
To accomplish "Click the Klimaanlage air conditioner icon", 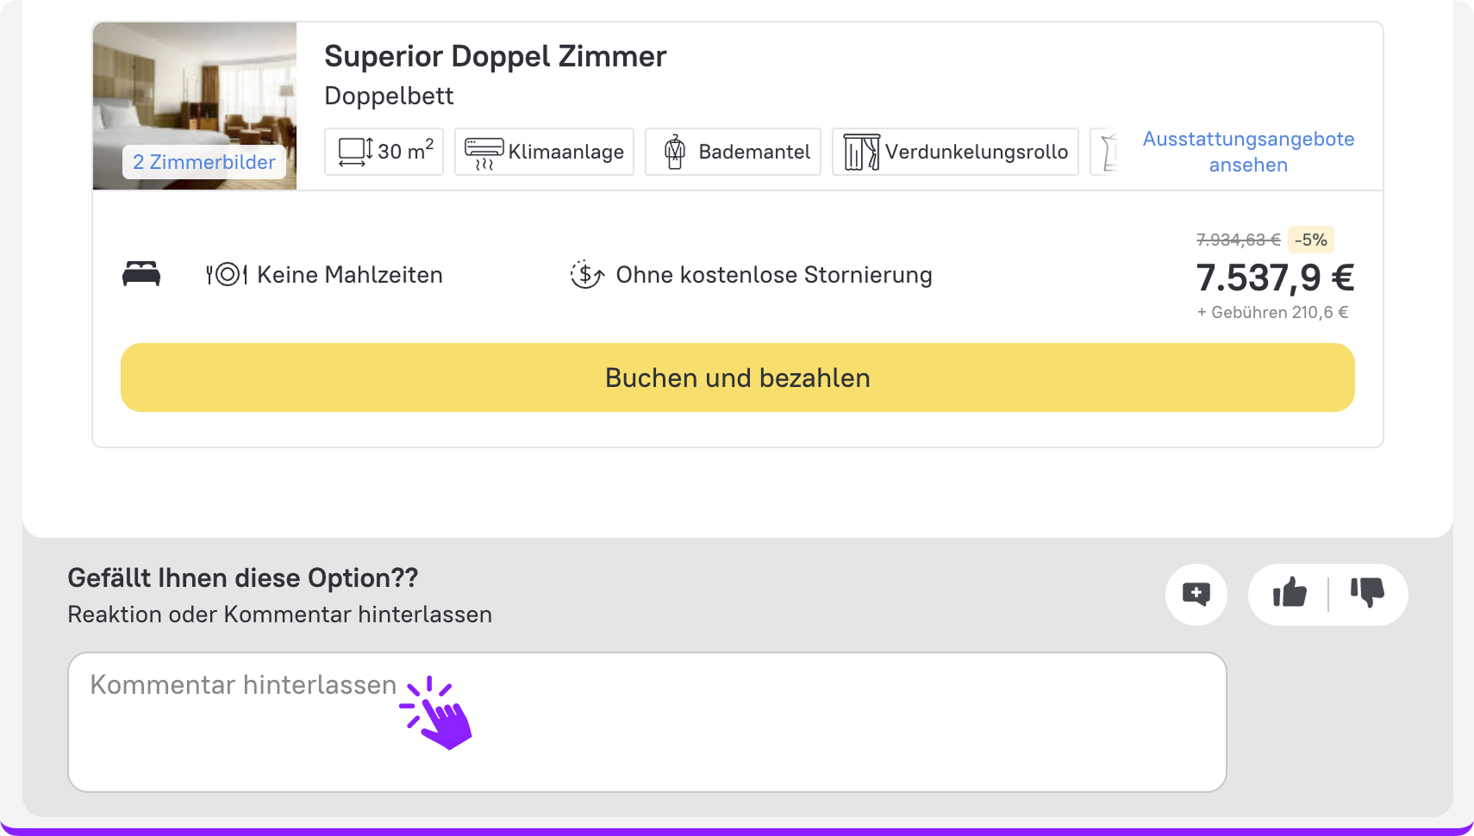I will [484, 152].
